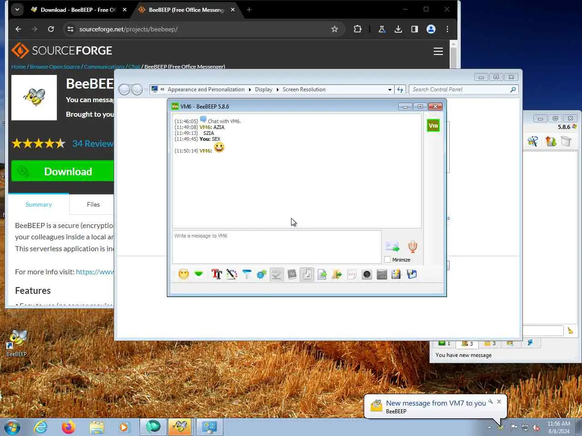Click the send-folder icon with green arrow
This screenshot has height=436, width=582.
point(337,274)
